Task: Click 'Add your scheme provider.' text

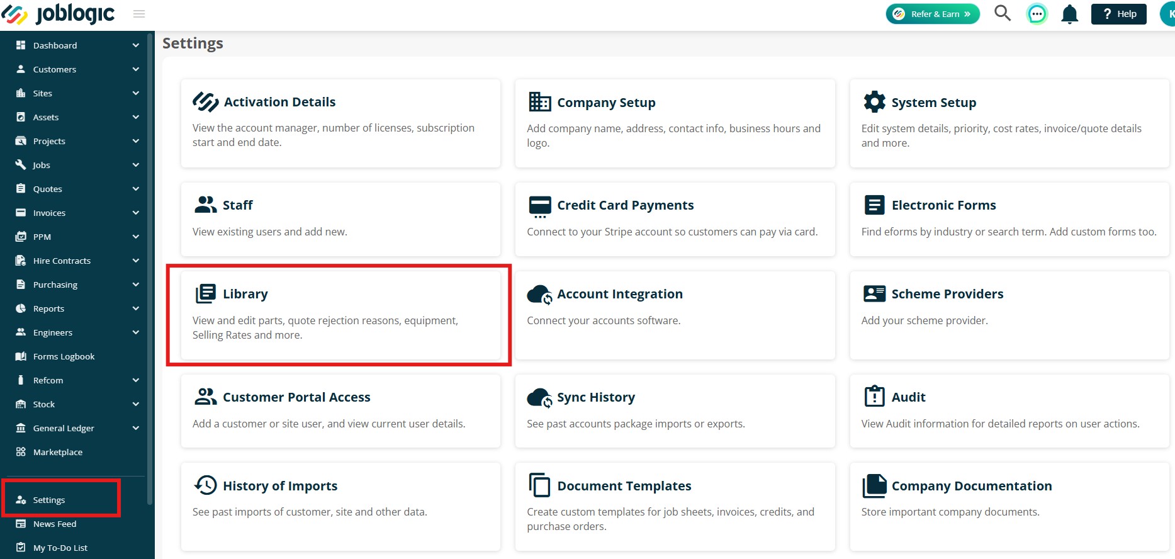Action: [x=925, y=320]
